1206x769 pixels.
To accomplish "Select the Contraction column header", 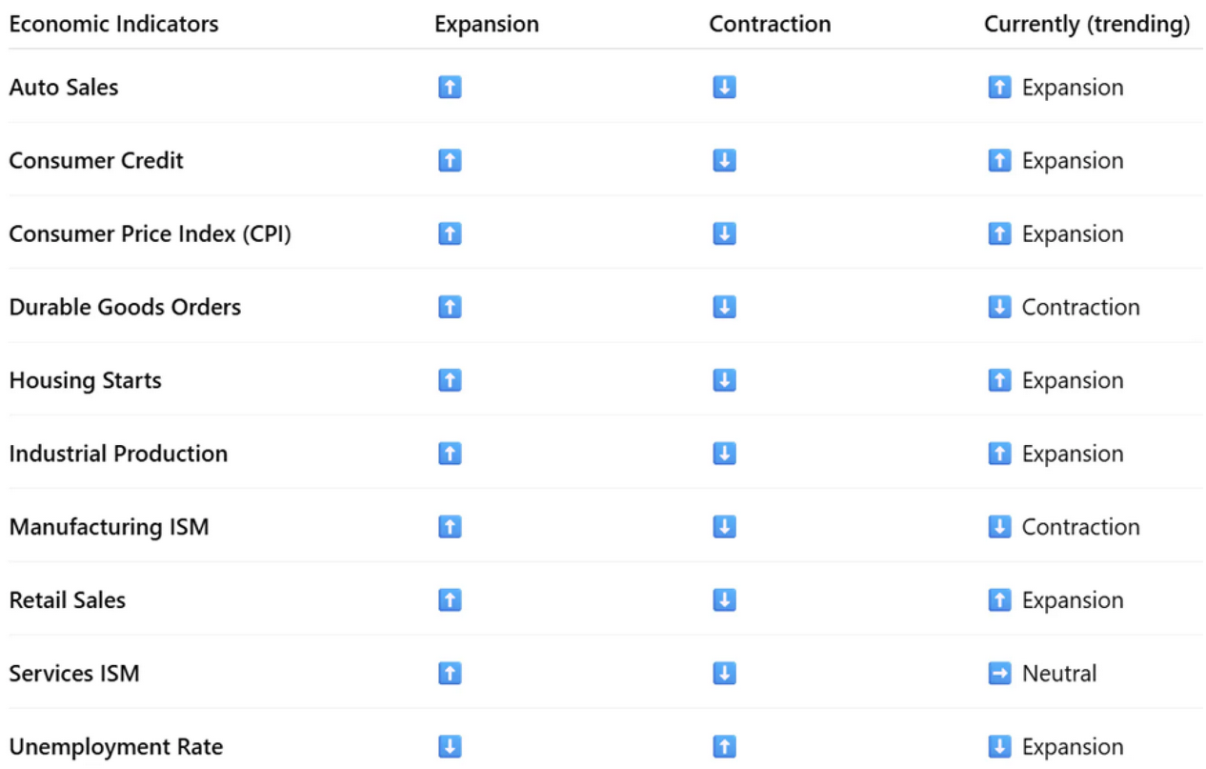I will point(770,24).
